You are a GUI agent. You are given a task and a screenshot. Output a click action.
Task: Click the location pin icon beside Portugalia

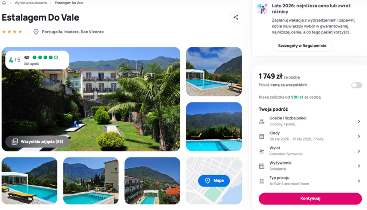click(36, 32)
